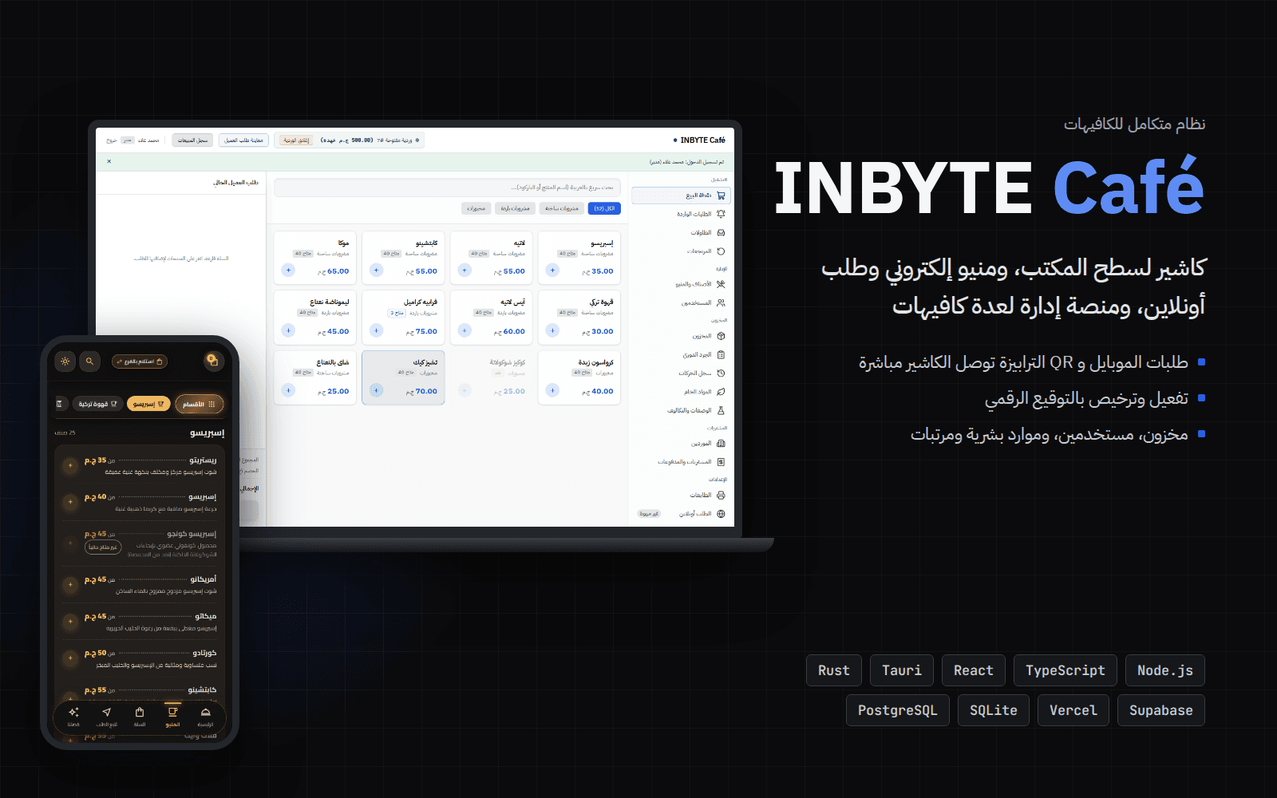
Task: Toggle the sun theme icon on the phone
Action: point(65,361)
